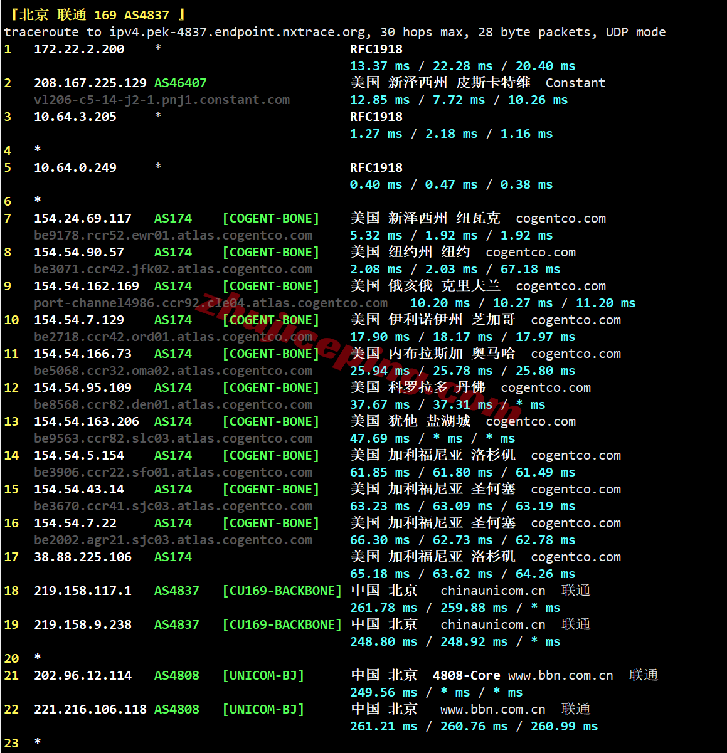Click AS4837 label on hop 19
This screenshot has width=727, height=753.
pyautogui.click(x=177, y=624)
